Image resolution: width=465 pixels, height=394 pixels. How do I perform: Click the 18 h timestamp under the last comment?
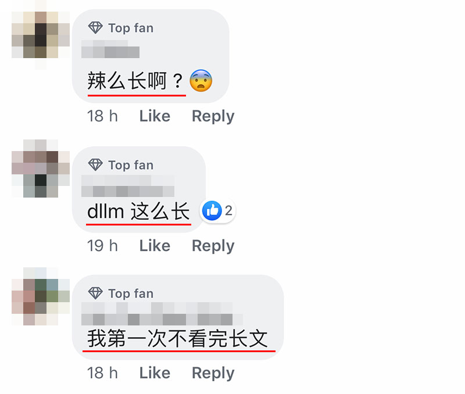pyautogui.click(x=102, y=372)
